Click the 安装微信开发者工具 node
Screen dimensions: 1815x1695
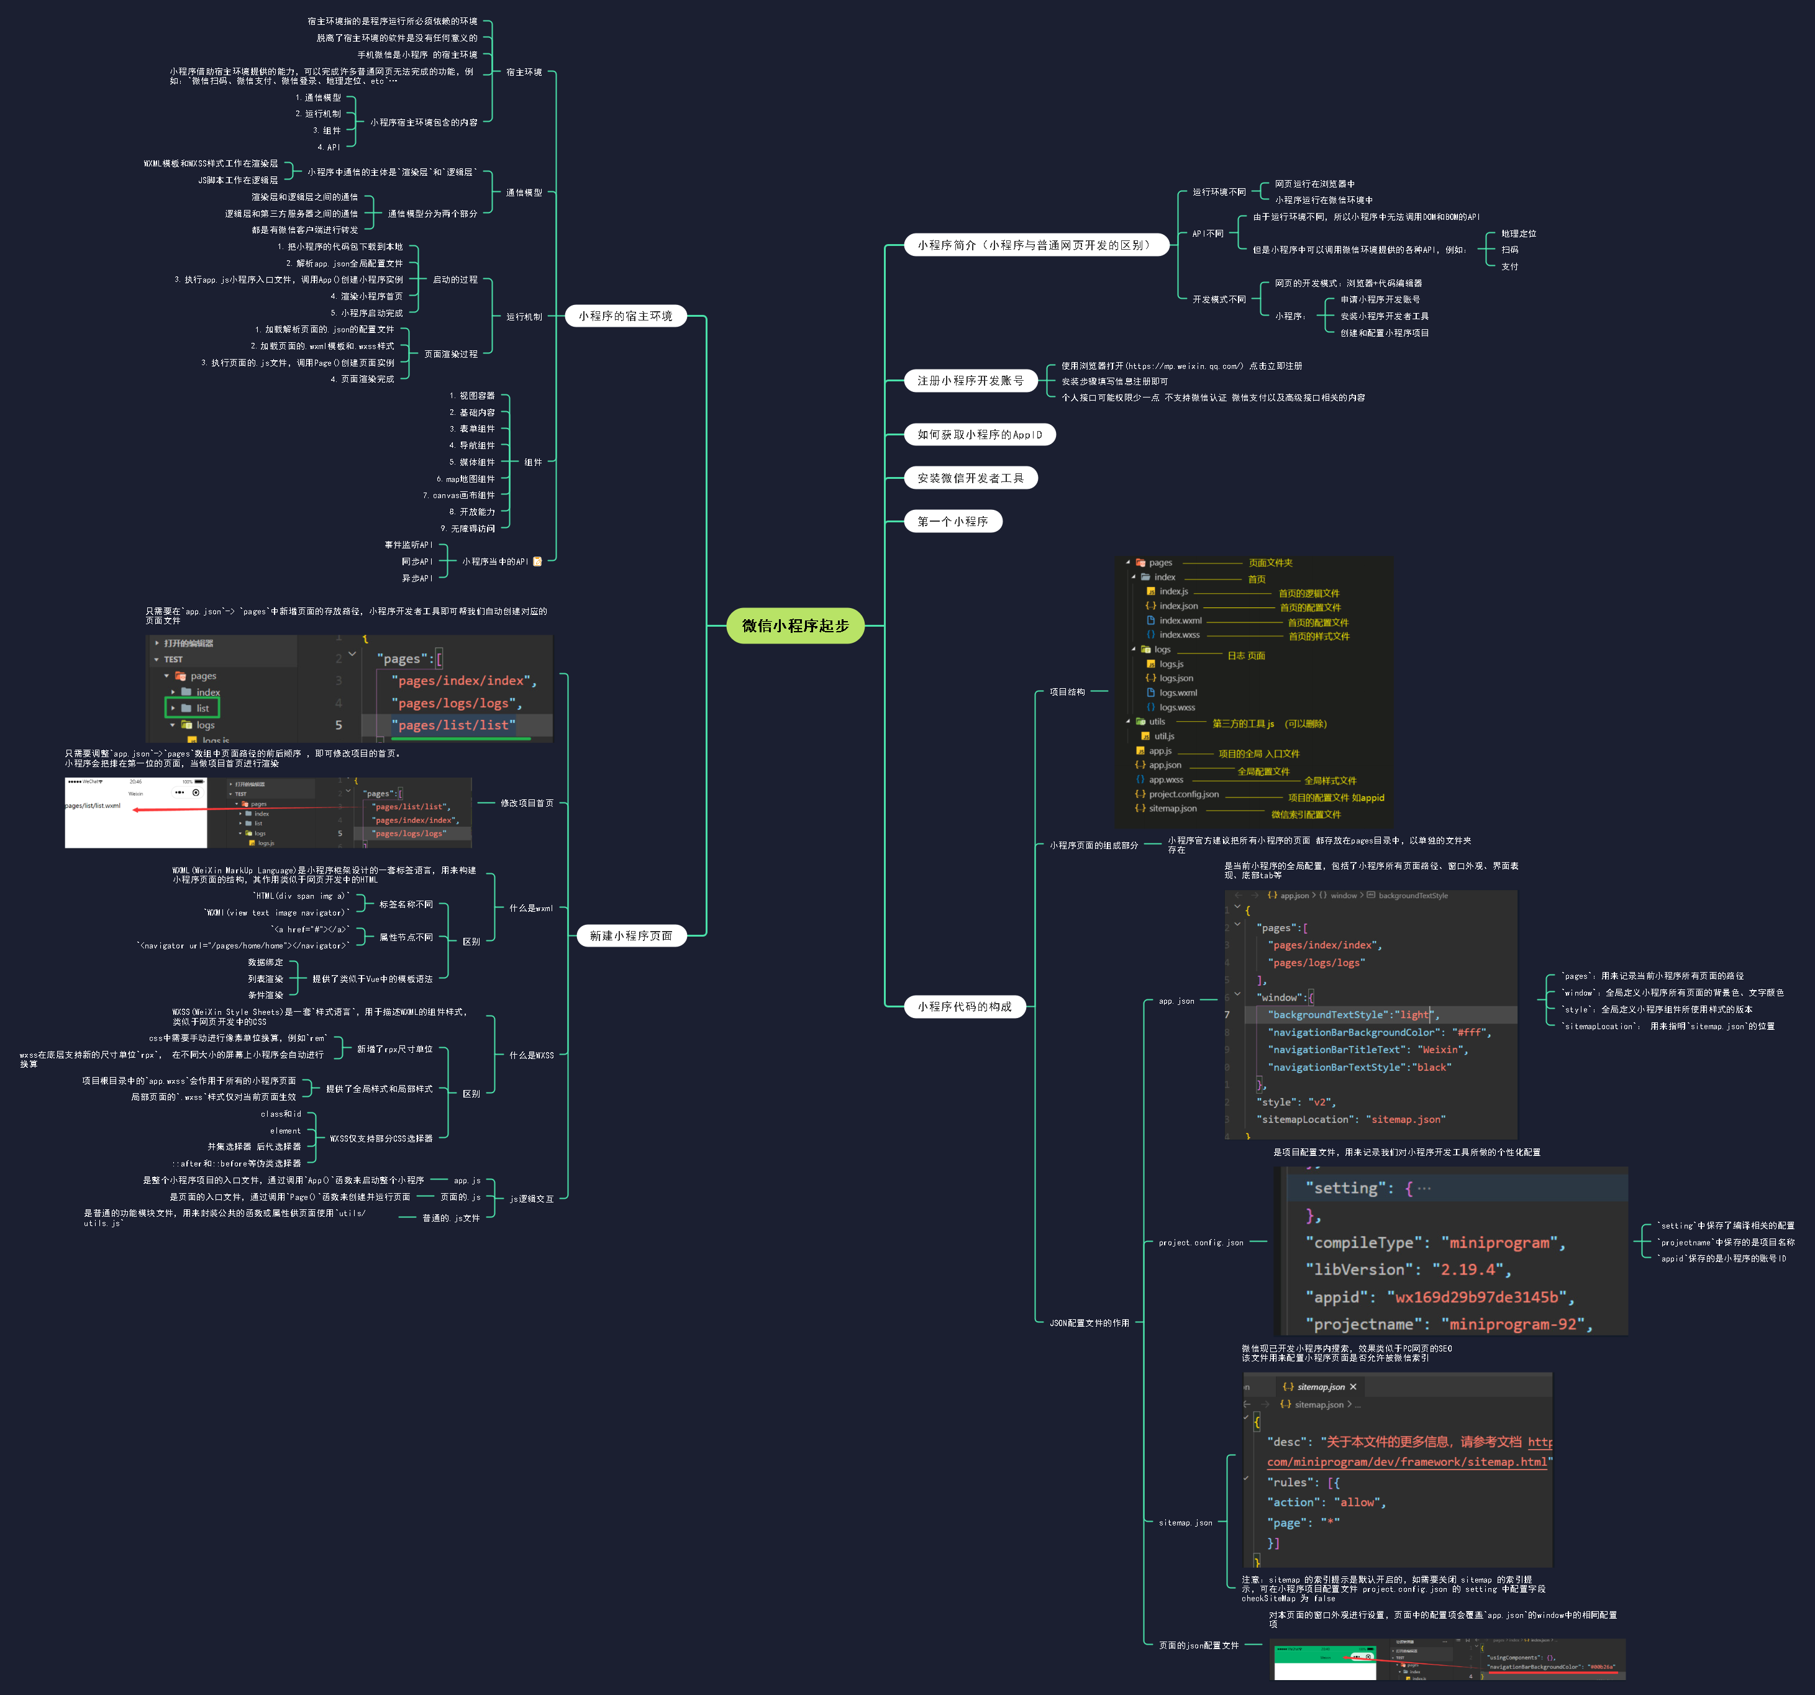coord(970,478)
